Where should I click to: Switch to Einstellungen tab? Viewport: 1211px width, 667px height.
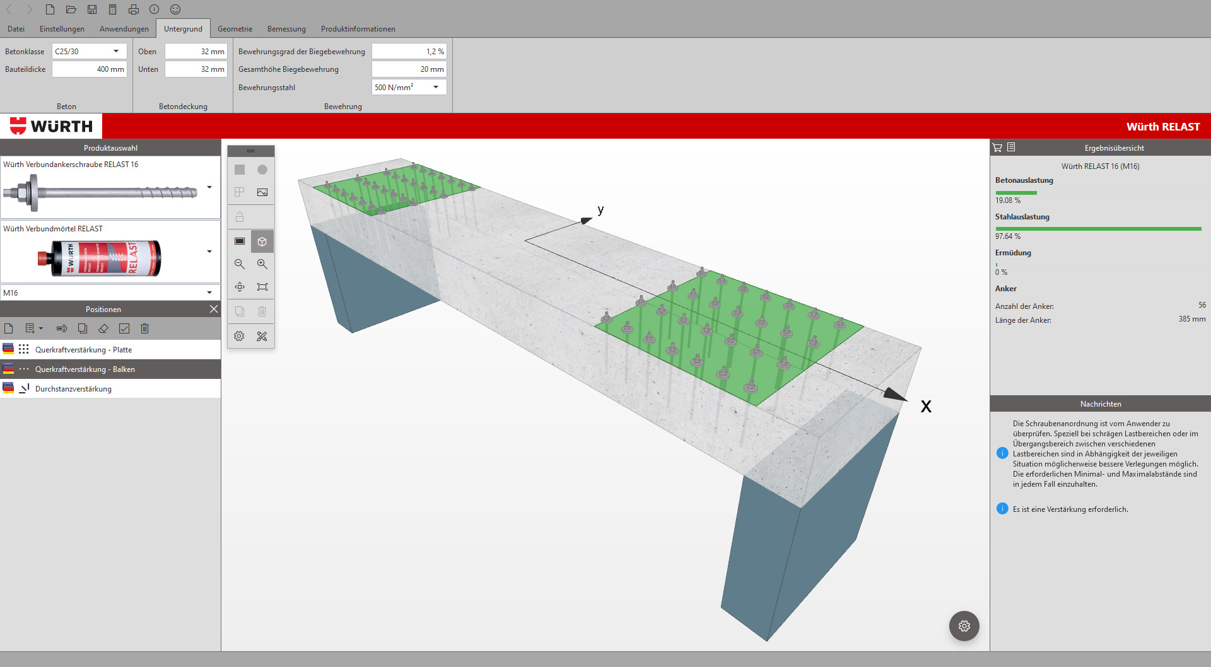point(62,29)
